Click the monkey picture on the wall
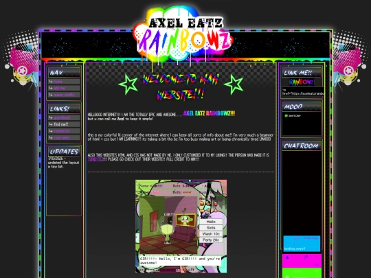Screen dimensions: 371x278 pyautogui.click(x=185, y=220)
